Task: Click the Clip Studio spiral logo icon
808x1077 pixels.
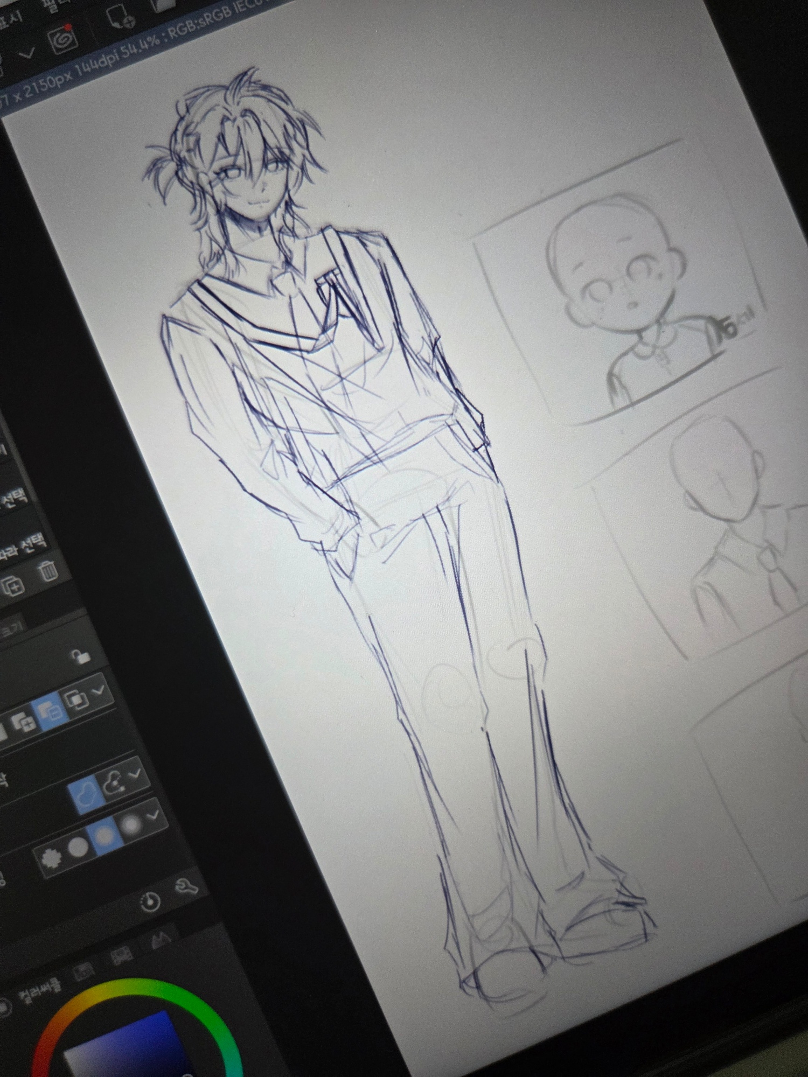Action: (64, 39)
